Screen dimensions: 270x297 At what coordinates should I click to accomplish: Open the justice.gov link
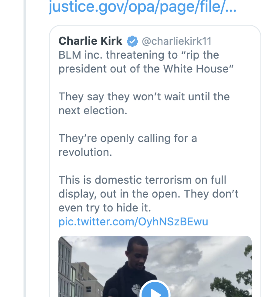[142, 7]
